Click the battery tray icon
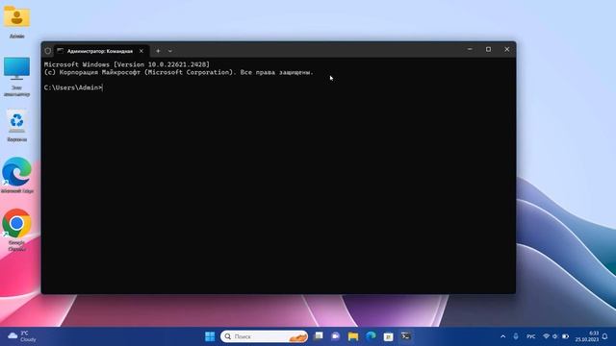Image resolution: width=616 pixels, height=346 pixels. 565,336
